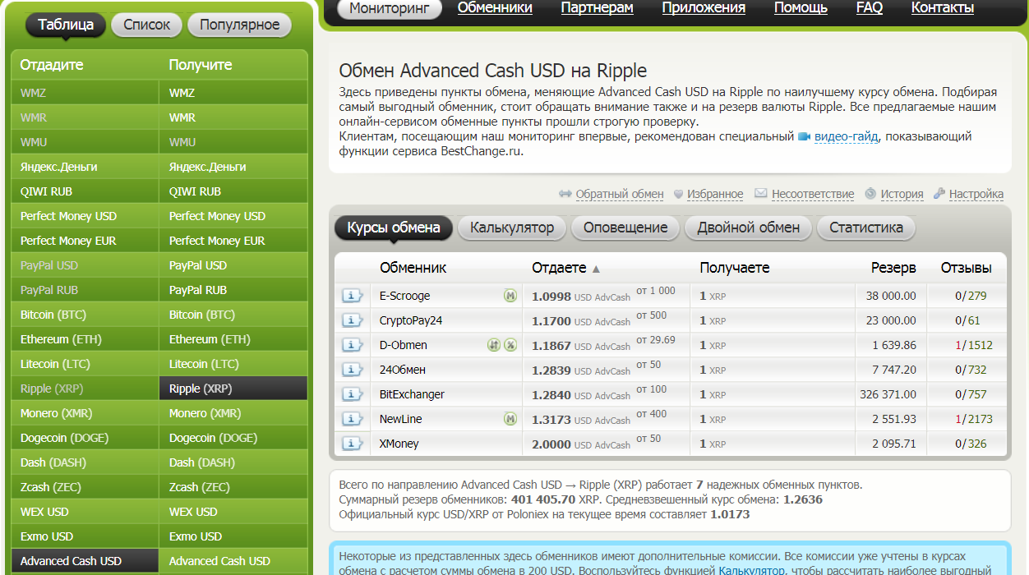Screen dimensions: 1029x575
Task: Choose WMZ in the Отдадите column
Action: coord(85,93)
